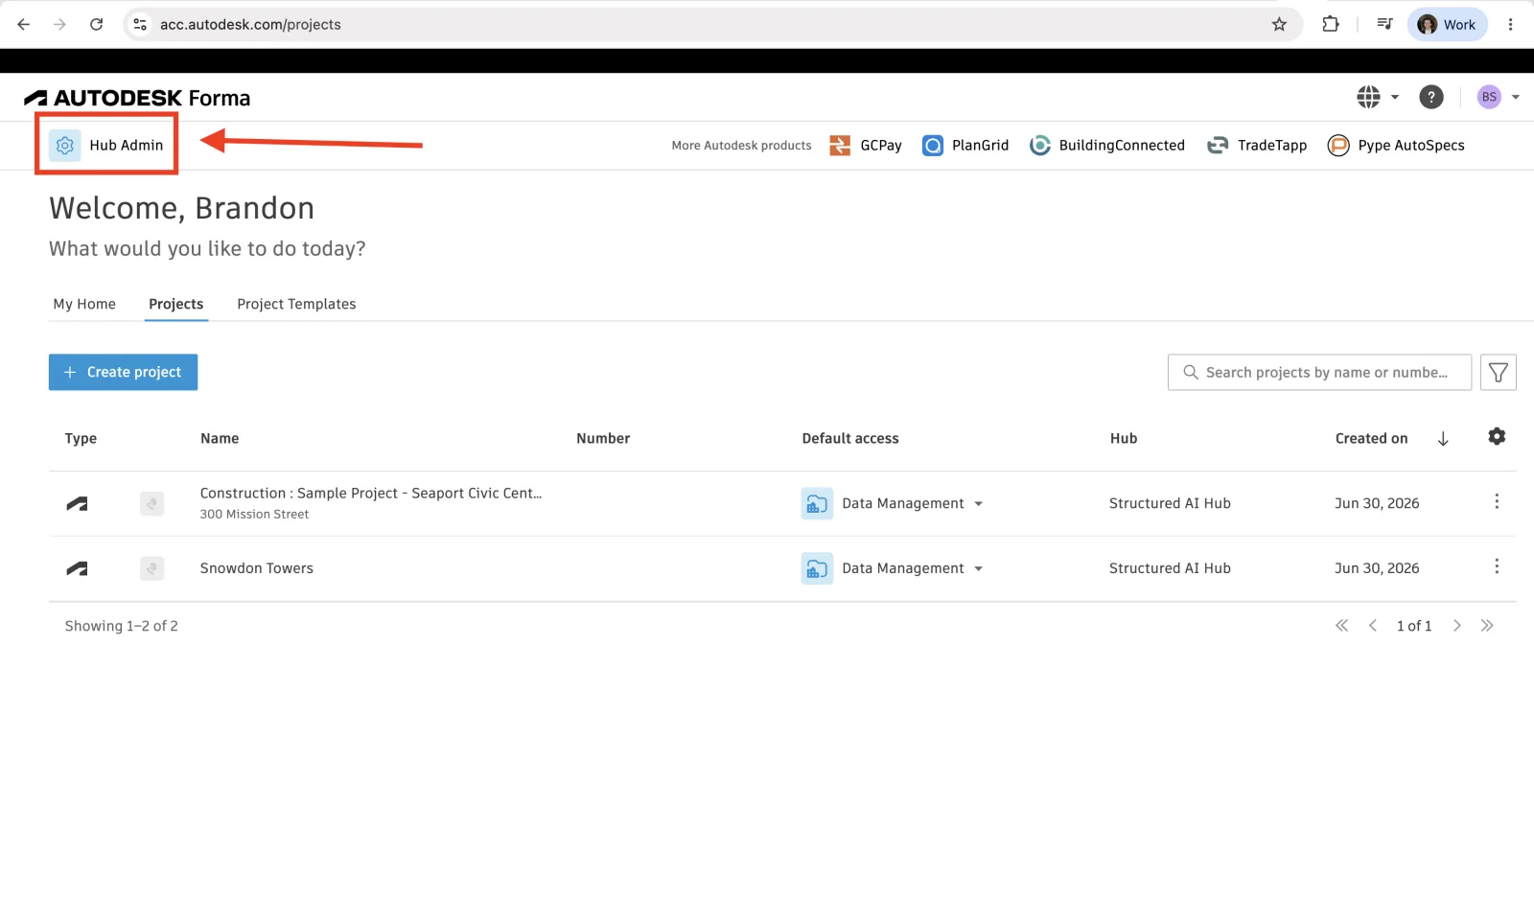Image resolution: width=1534 pixels, height=922 pixels.
Task: Click the 1 of 1 page indicator
Action: (x=1414, y=626)
